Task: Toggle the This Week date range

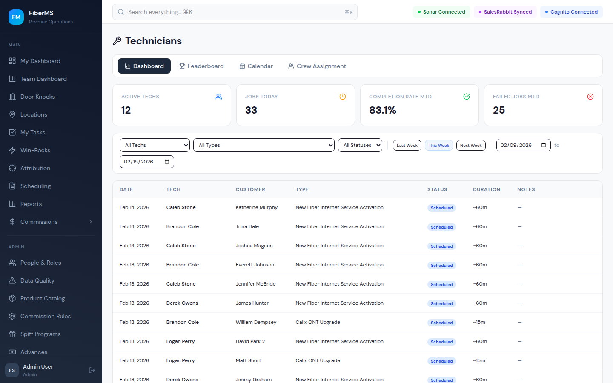Action: (x=438, y=146)
